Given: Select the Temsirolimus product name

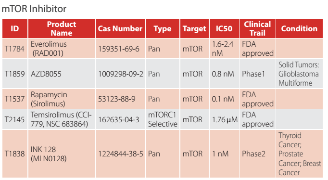Looking at the screenshot, I should pyautogui.click(x=61, y=119).
